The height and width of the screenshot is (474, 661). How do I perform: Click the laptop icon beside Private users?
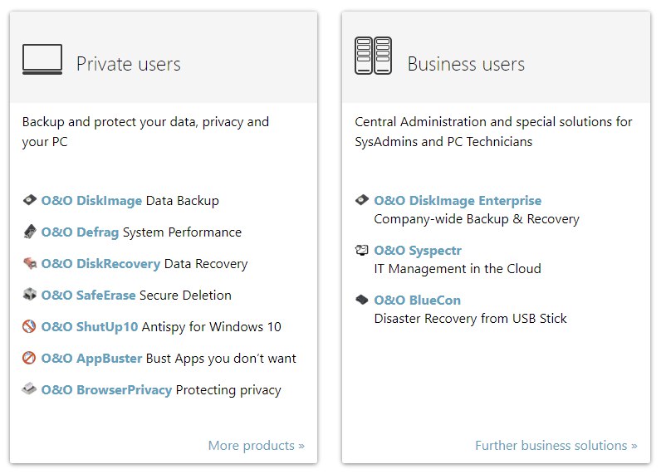pyautogui.click(x=42, y=60)
